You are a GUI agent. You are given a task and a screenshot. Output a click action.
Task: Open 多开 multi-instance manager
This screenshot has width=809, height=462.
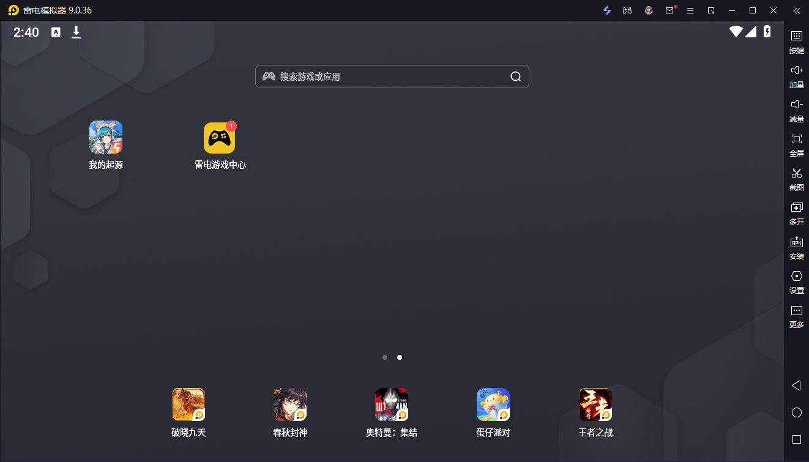[797, 214]
